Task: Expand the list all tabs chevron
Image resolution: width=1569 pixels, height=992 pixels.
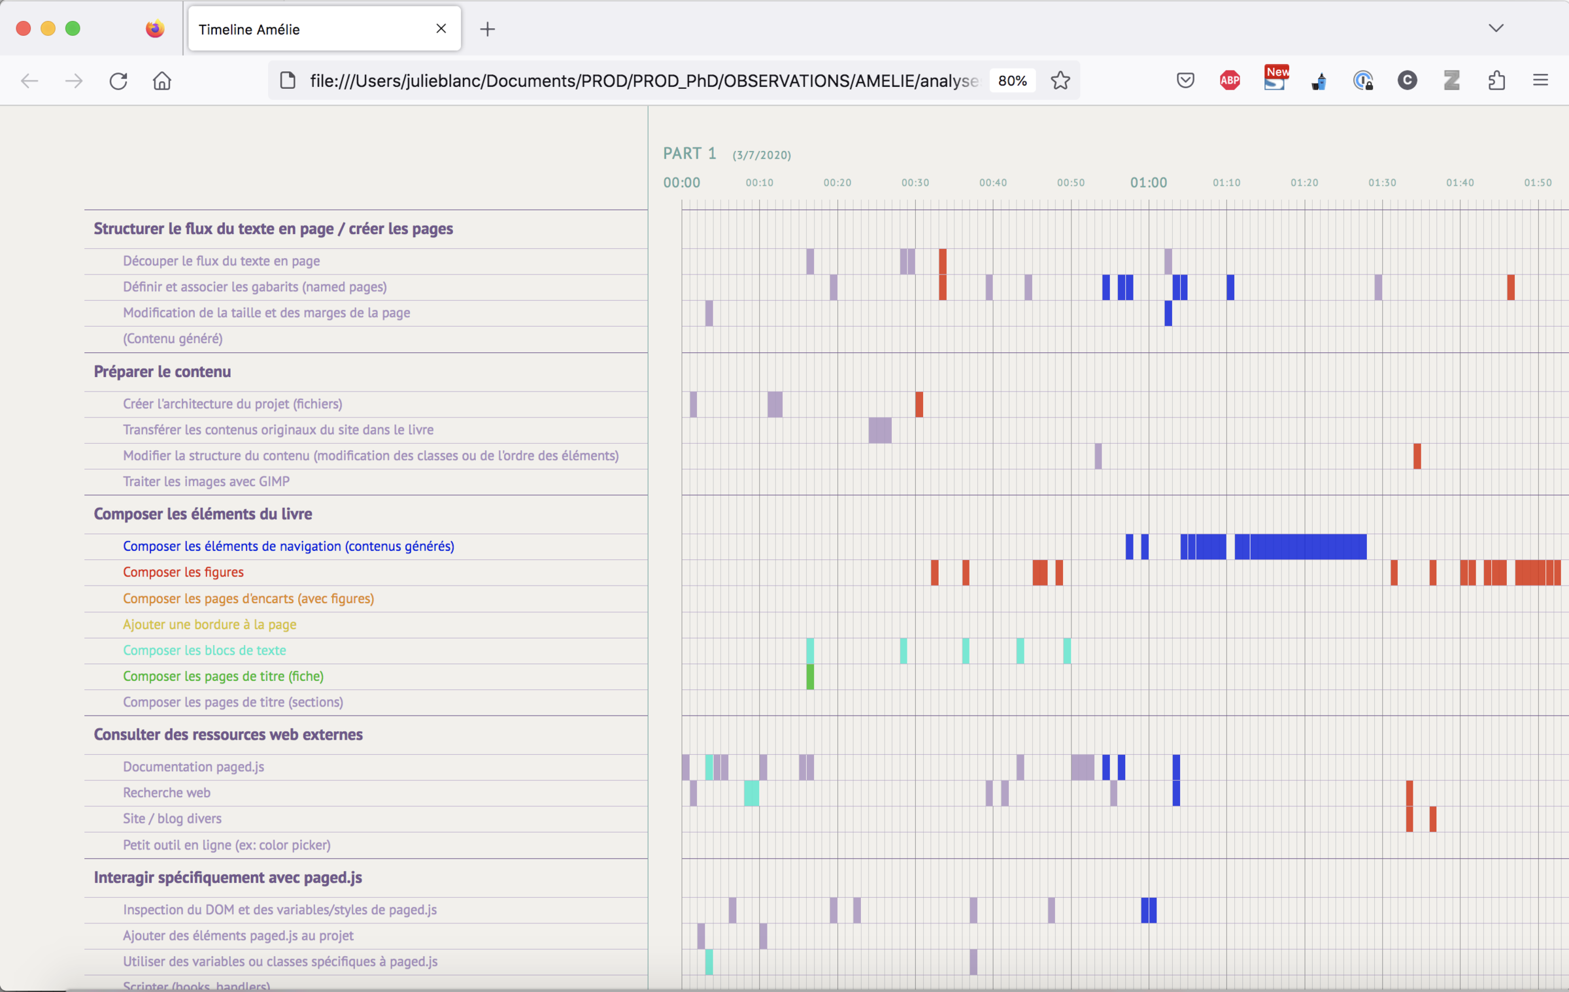Action: click(x=1496, y=28)
